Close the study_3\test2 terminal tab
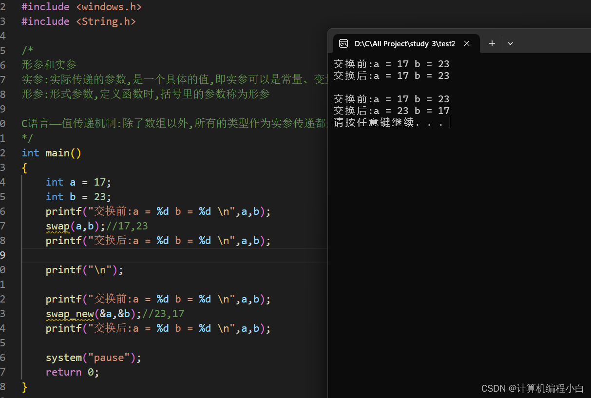Screen dimensions: 591x398 coord(466,43)
